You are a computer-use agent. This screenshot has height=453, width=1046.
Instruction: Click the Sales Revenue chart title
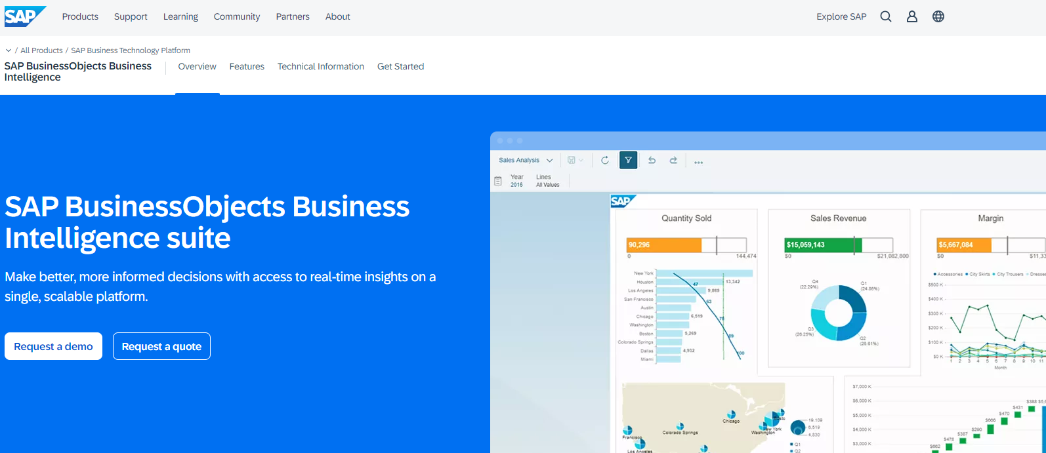(x=838, y=218)
